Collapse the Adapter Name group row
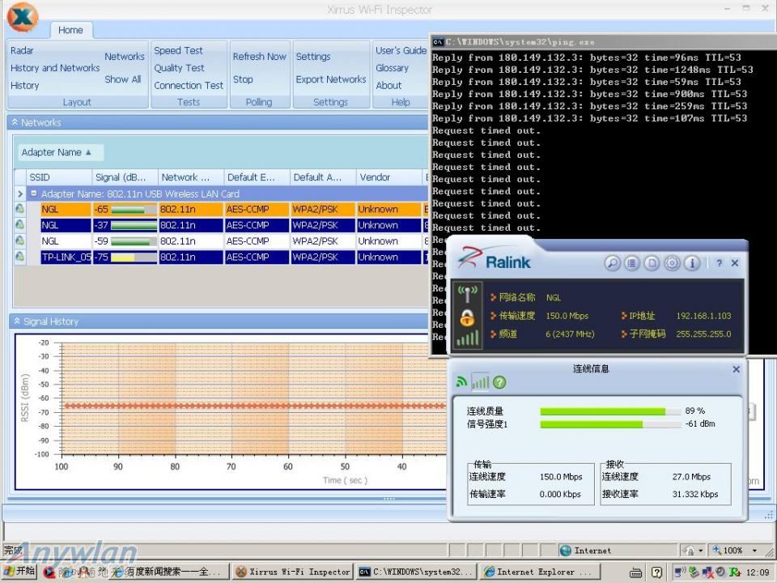This screenshot has height=583, width=777. coord(34,194)
